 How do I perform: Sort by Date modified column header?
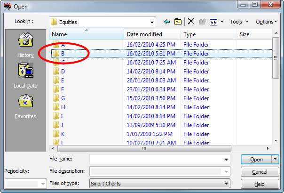(x=144, y=34)
